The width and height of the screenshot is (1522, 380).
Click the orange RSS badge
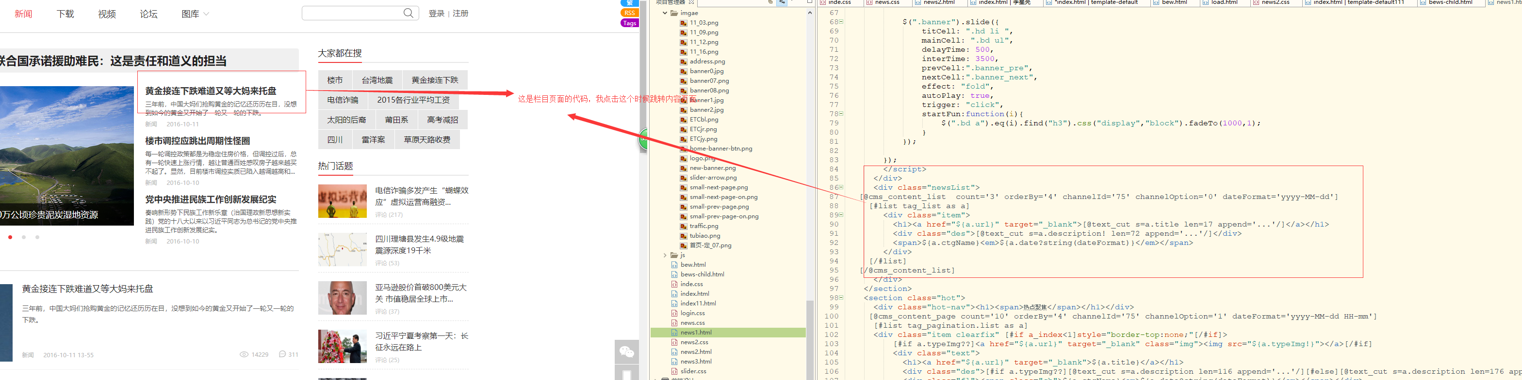pyautogui.click(x=629, y=13)
